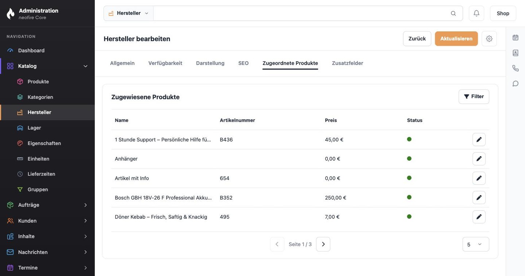Click the previous page arrow
The width and height of the screenshot is (525, 276).
coord(277,244)
